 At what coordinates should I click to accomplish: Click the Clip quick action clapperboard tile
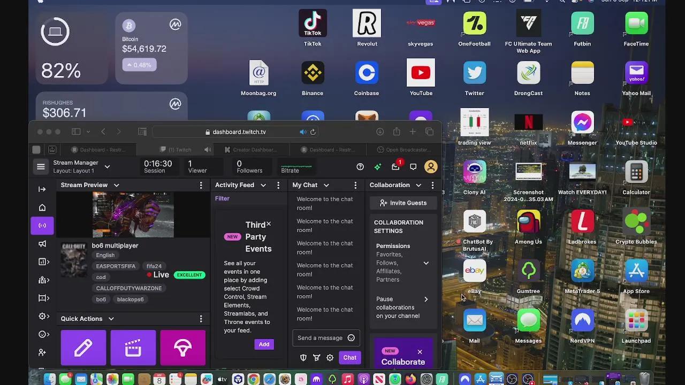pyautogui.click(x=133, y=348)
